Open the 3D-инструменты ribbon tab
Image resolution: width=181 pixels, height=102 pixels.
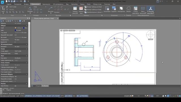click(58, 4)
